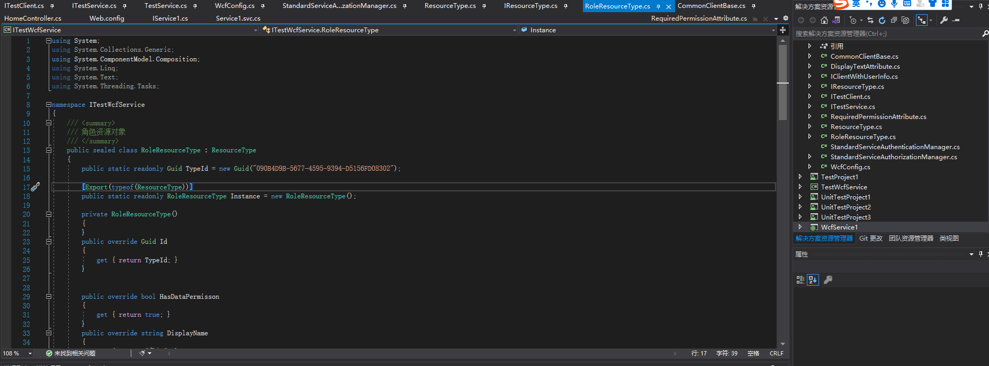Image resolution: width=989 pixels, height=366 pixels.
Task: Toggle pin on ResourceType.cs tab
Action: [484, 6]
